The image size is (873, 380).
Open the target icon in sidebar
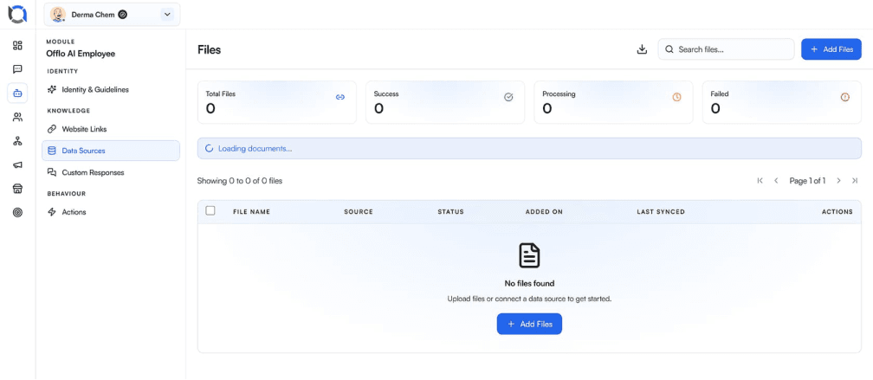17,213
